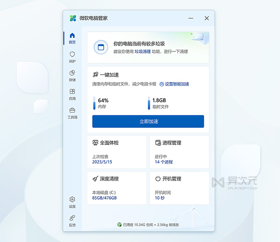Close the 微软电脑管家 window
The width and height of the screenshot is (280, 242).
click(x=207, y=18)
